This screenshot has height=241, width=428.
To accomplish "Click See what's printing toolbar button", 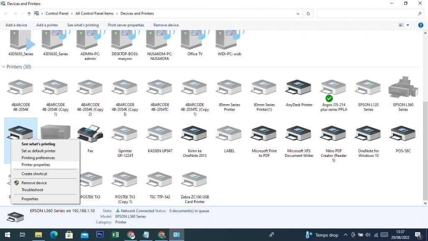I will 83,25.
